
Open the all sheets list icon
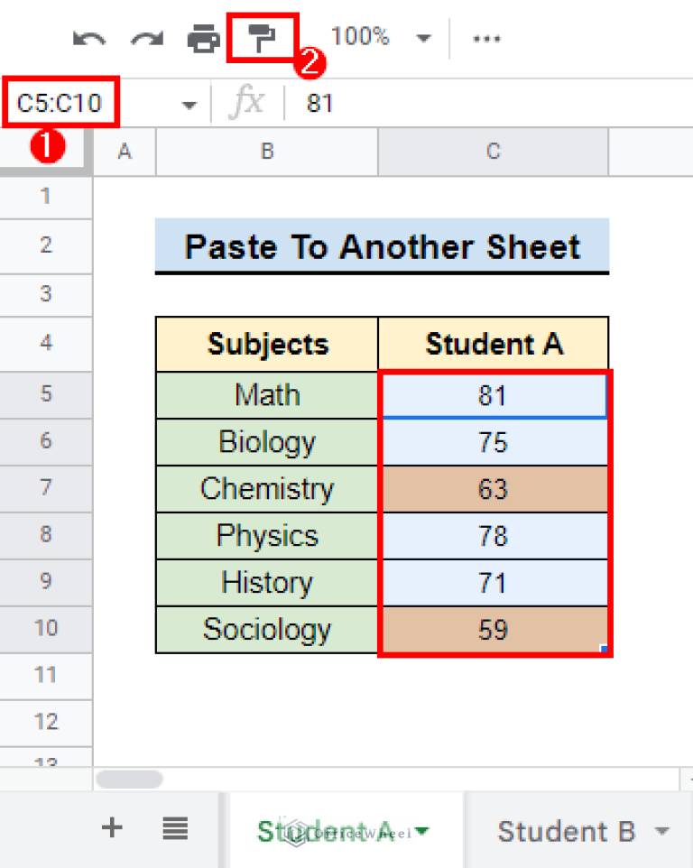[175, 827]
